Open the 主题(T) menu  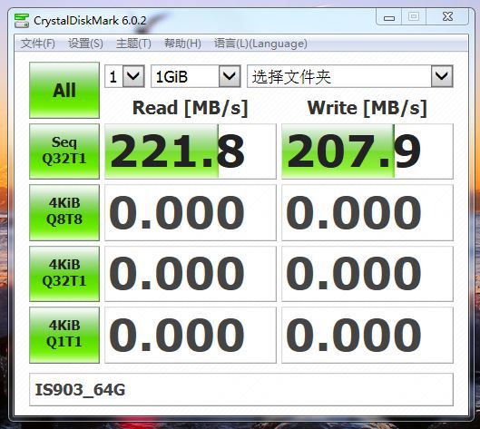click(133, 44)
